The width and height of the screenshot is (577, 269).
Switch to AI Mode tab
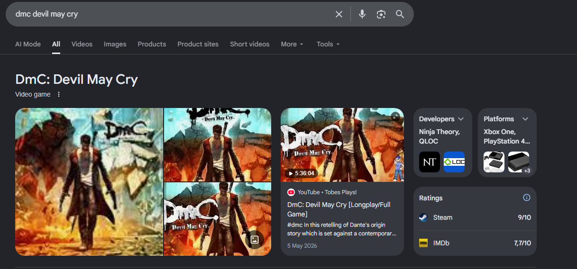pyautogui.click(x=28, y=44)
